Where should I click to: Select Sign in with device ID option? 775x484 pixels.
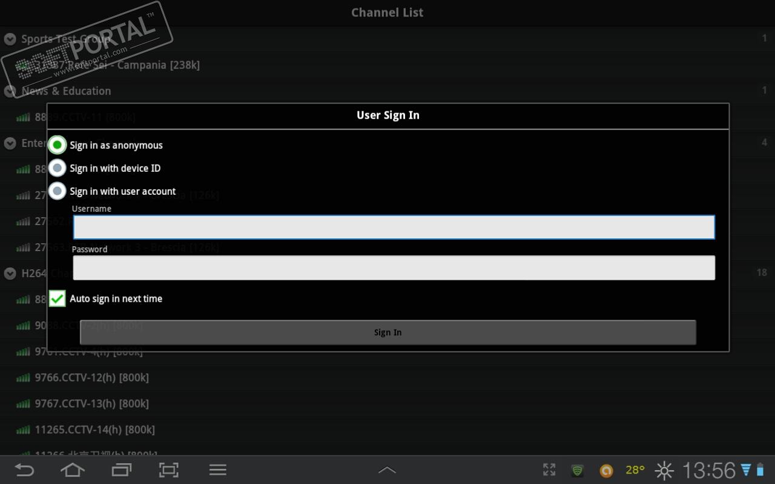58,168
